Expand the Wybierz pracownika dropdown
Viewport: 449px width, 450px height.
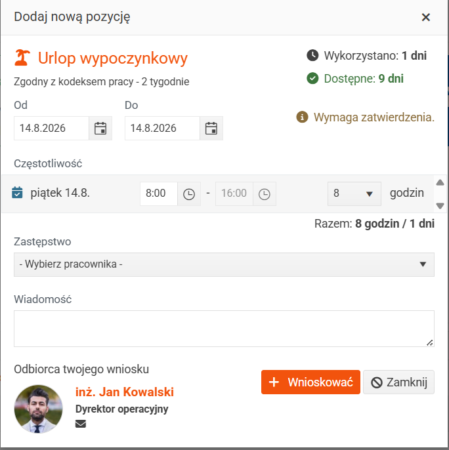pos(224,264)
